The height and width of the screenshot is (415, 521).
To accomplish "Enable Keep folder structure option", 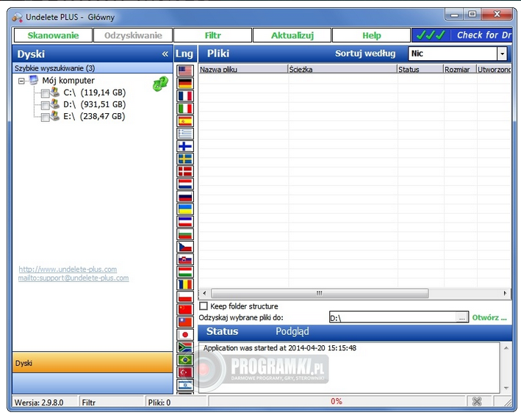I will pyautogui.click(x=204, y=306).
